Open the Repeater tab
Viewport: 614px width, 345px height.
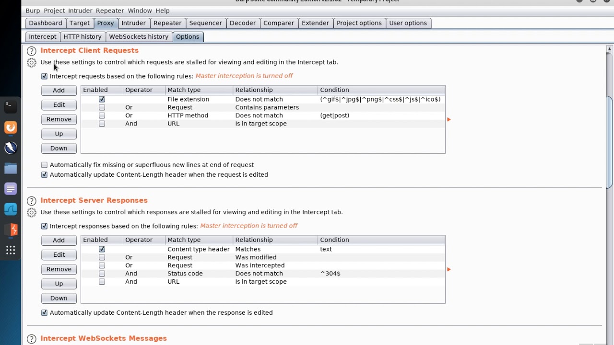(167, 23)
